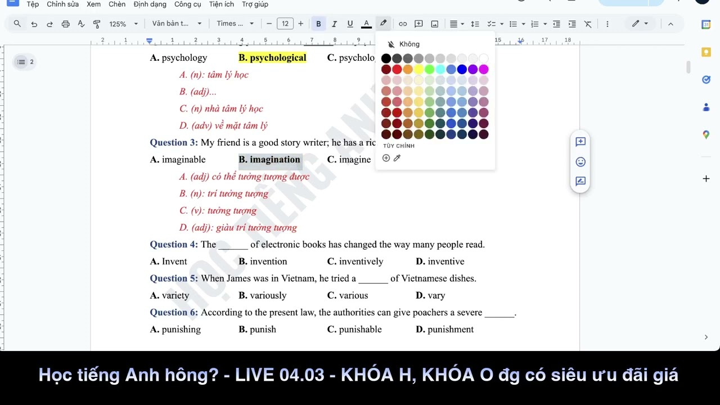Choose the bright green highlight swatch
This screenshot has width=720, height=405.
coord(429,69)
